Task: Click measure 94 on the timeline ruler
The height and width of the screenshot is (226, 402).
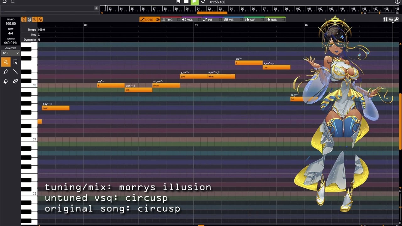Action: coord(231,9)
